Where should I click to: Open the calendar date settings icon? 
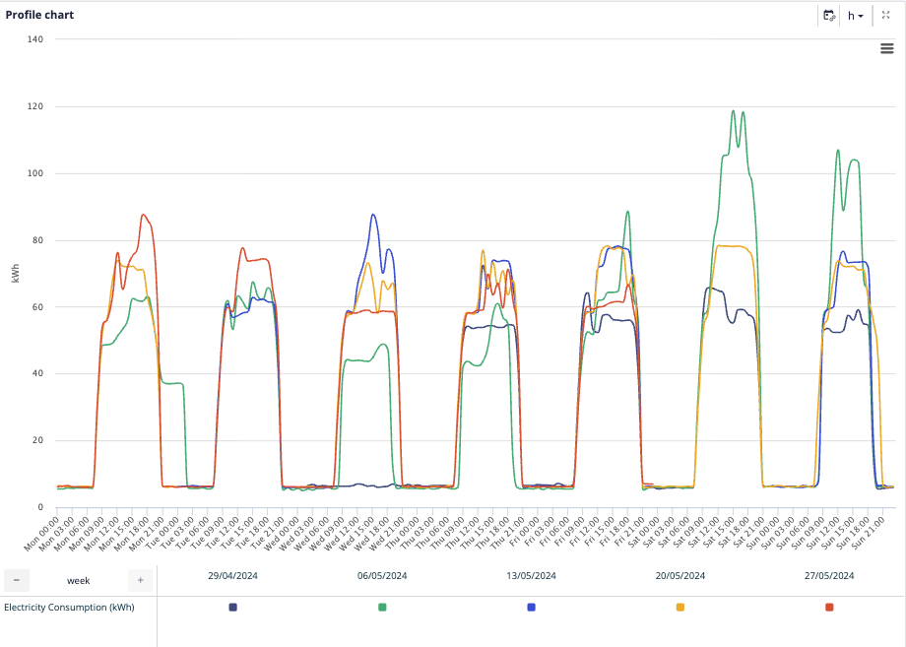tap(829, 16)
